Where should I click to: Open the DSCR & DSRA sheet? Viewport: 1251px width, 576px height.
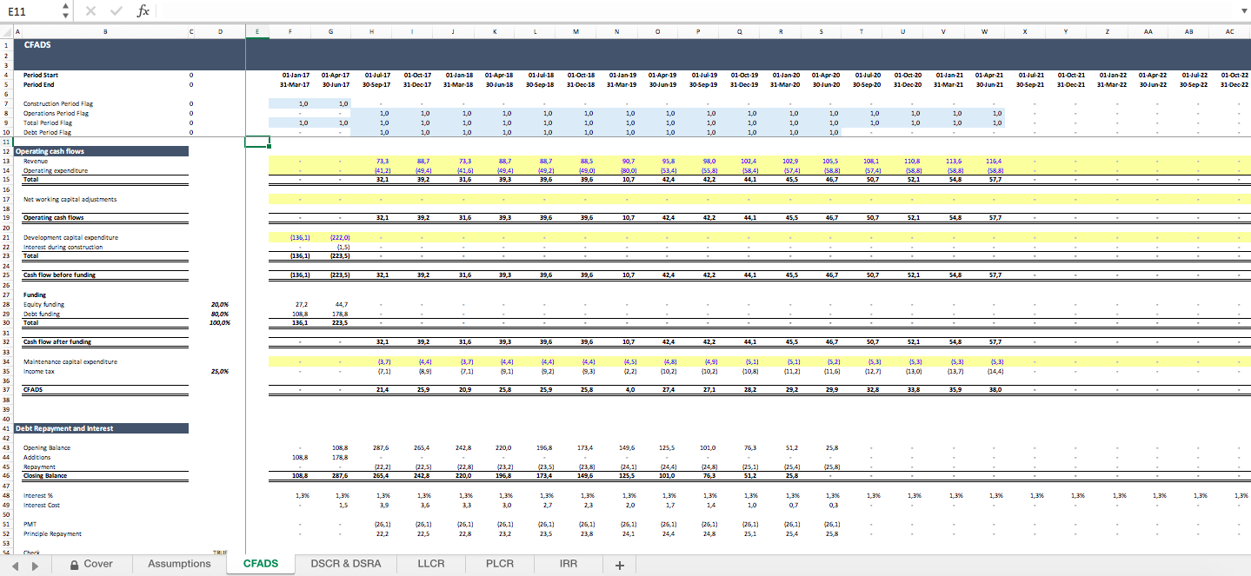[345, 564]
